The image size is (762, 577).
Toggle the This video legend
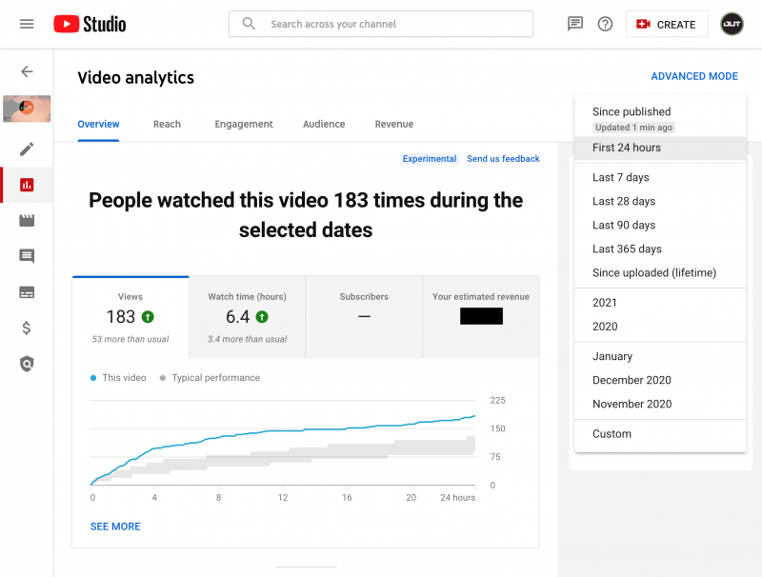click(x=117, y=377)
